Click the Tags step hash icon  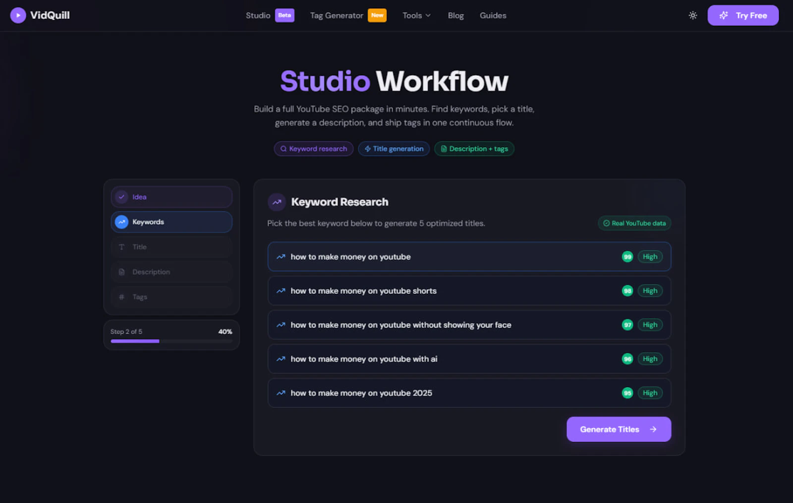click(x=121, y=297)
